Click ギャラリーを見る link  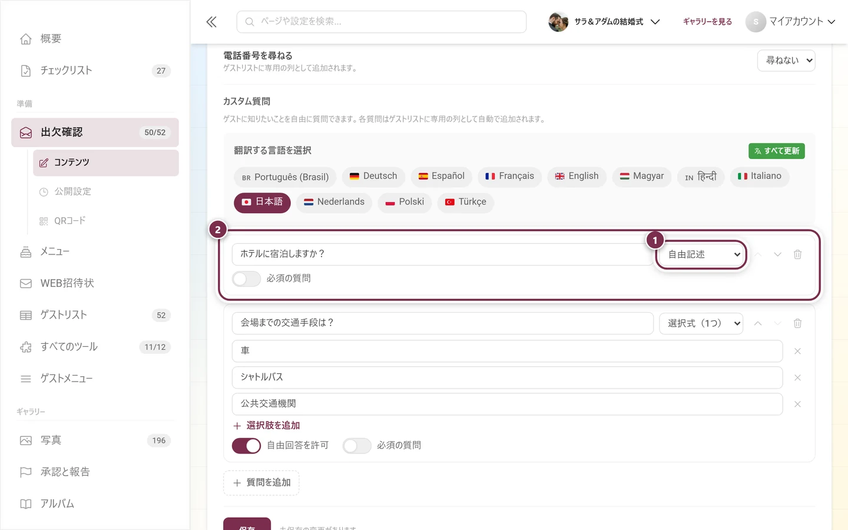pos(707,22)
